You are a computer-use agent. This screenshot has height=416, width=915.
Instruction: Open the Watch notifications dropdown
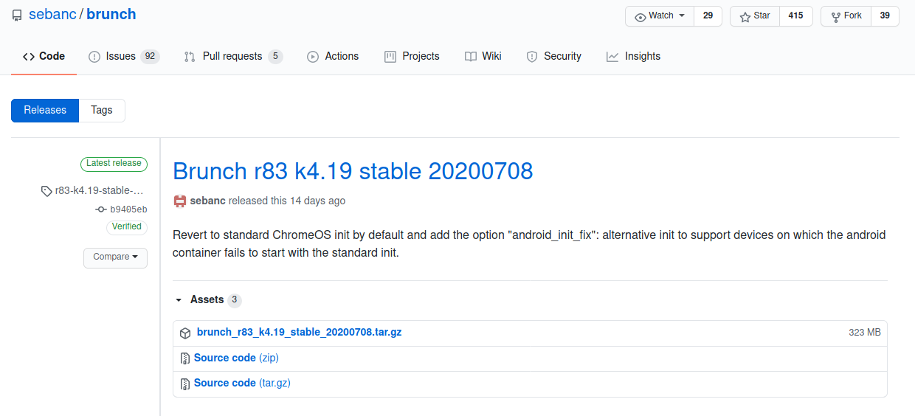(660, 16)
